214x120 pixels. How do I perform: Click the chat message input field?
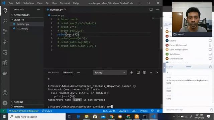(187, 110)
